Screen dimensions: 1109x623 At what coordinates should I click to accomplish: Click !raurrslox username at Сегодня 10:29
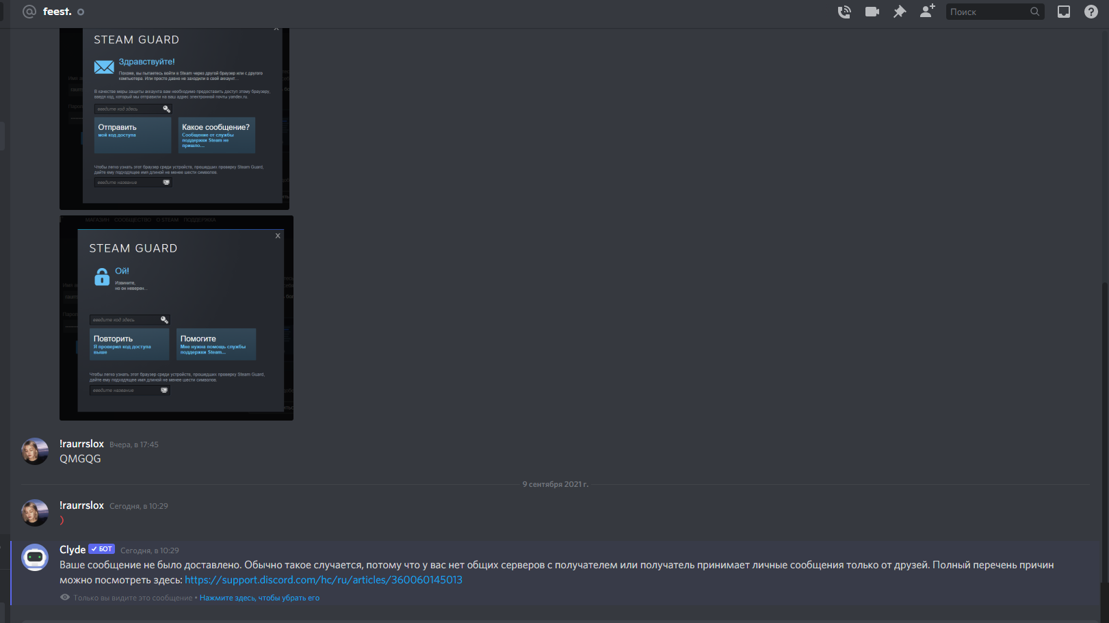tap(81, 505)
